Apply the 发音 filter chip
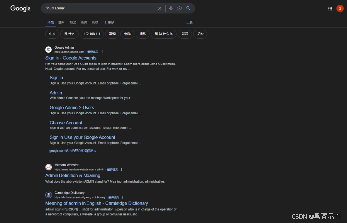Screen dimensions: 347x223 185,34
